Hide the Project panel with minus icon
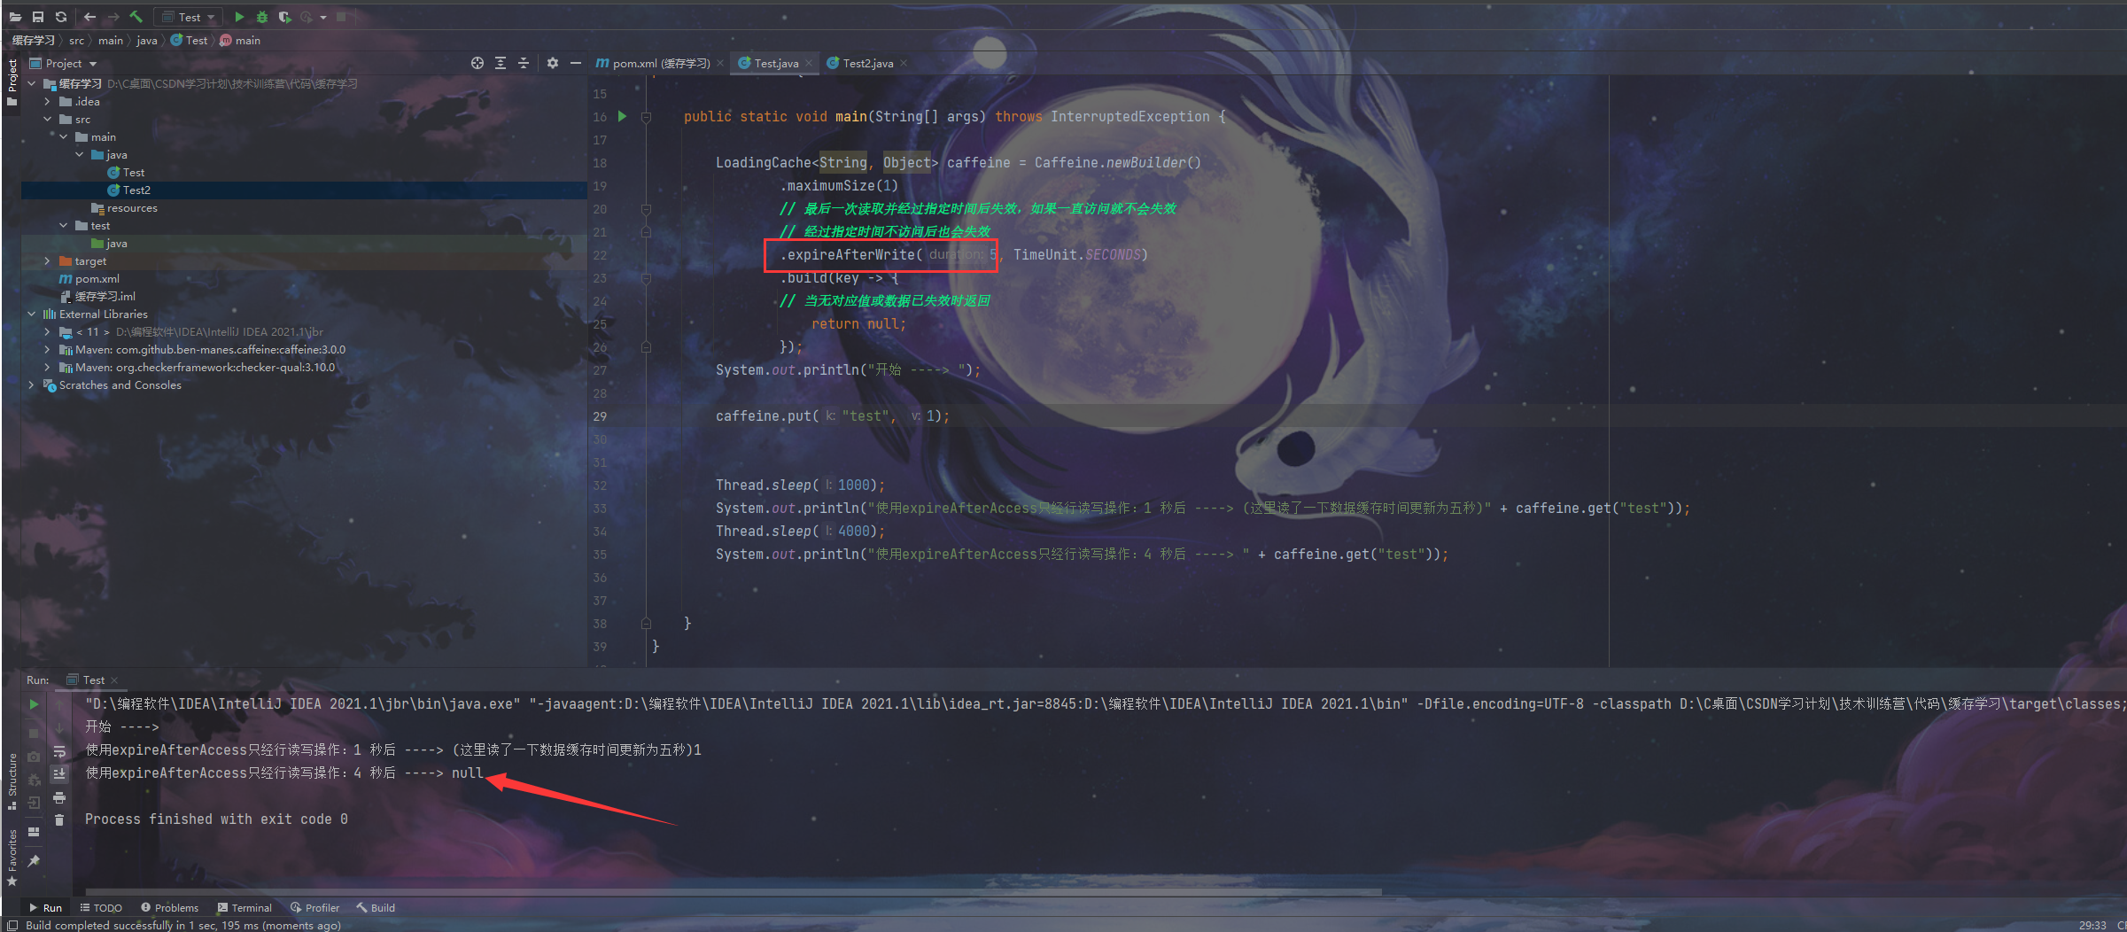The width and height of the screenshot is (2127, 932). [x=576, y=63]
